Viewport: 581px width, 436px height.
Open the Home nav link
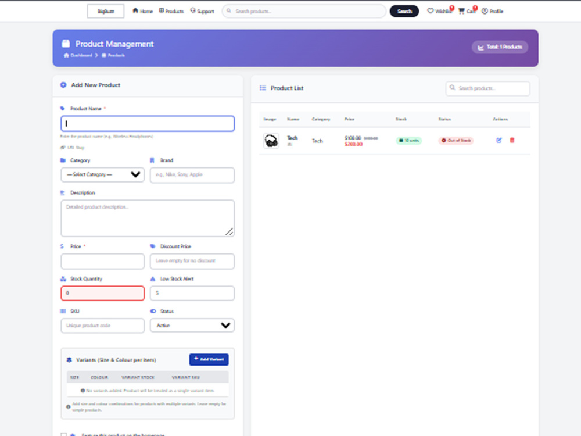(143, 11)
